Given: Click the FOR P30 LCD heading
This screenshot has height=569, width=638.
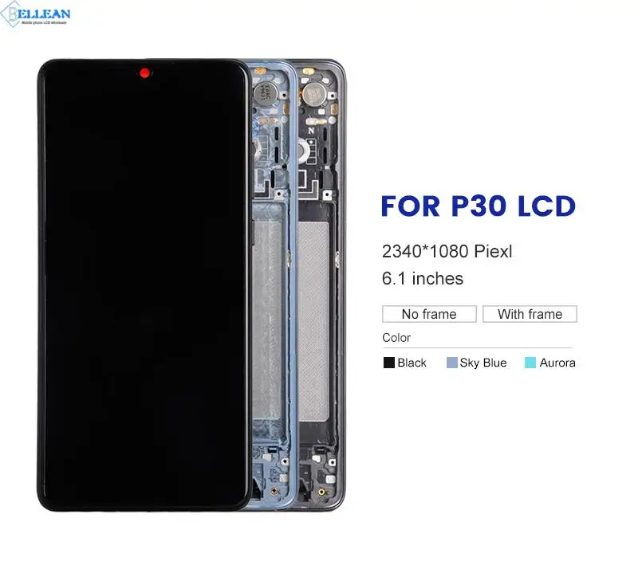Looking at the screenshot, I should click(478, 206).
